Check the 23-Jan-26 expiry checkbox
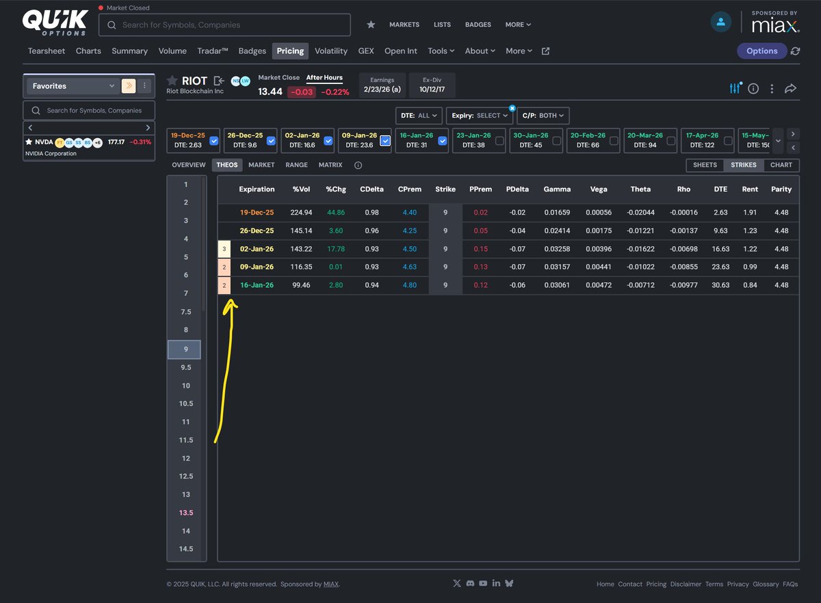Viewport: 821px width, 603px height. coord(499,140)
